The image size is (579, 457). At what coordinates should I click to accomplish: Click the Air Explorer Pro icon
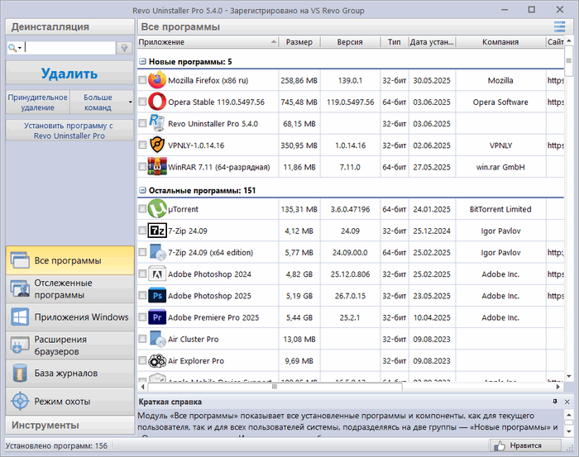[157, 361]
